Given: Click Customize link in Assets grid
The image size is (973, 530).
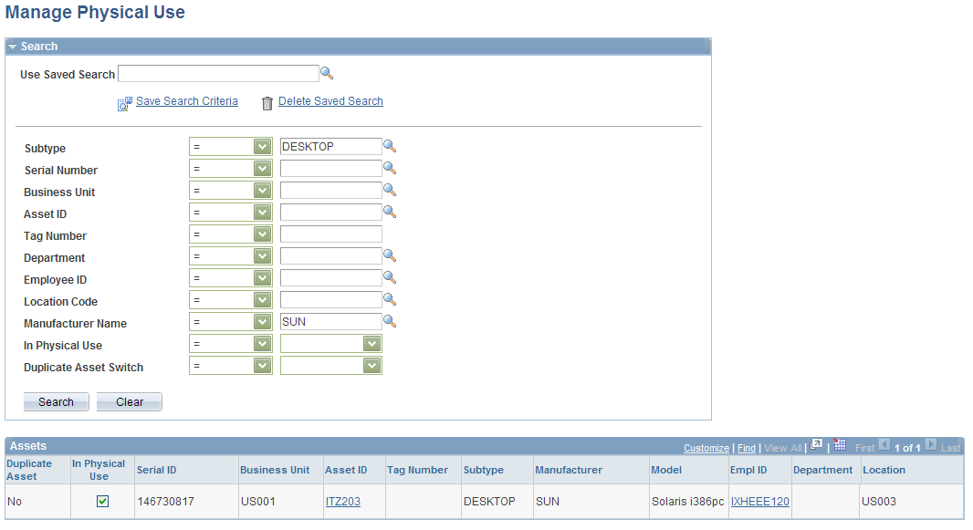Looking at the screenshot, I should (706, 448).
